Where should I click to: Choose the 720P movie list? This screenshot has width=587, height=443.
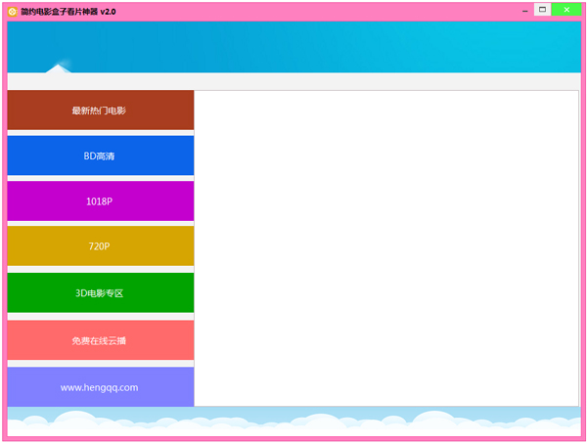click(x=100, y=246)
